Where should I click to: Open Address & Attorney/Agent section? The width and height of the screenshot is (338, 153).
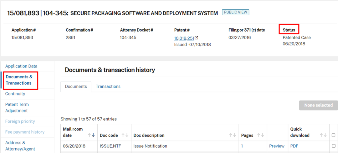[x=20, y=146]
